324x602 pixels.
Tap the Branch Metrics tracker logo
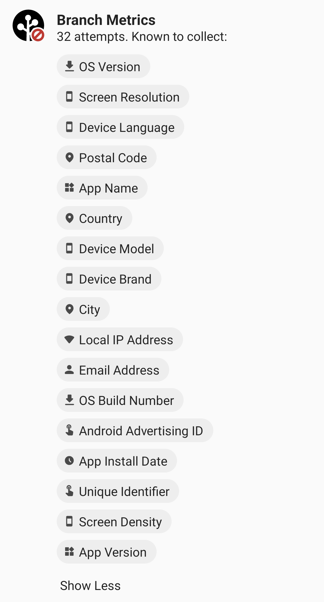tap(28, 26)
